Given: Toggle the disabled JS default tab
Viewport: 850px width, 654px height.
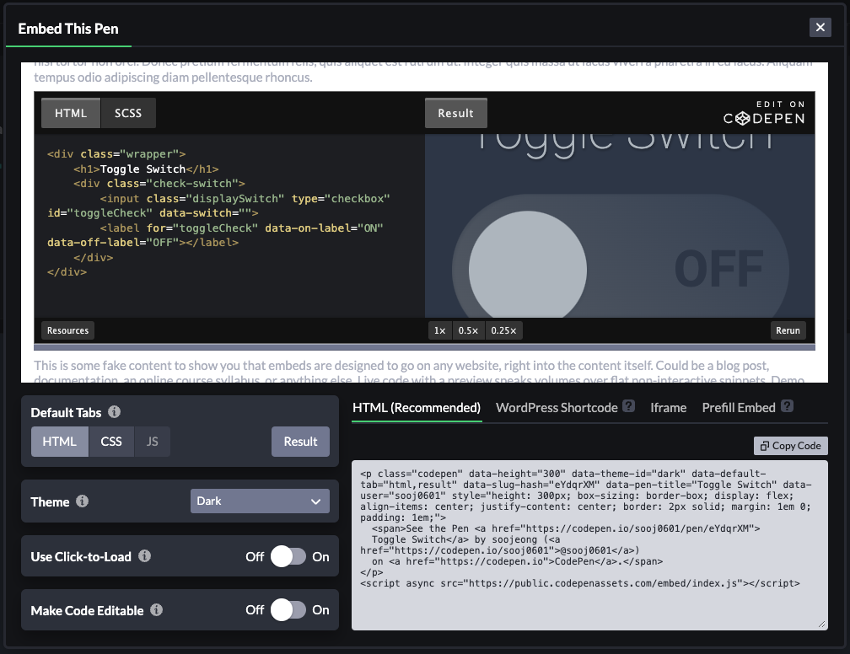Looking at the screenshot, I should (153, 442).
